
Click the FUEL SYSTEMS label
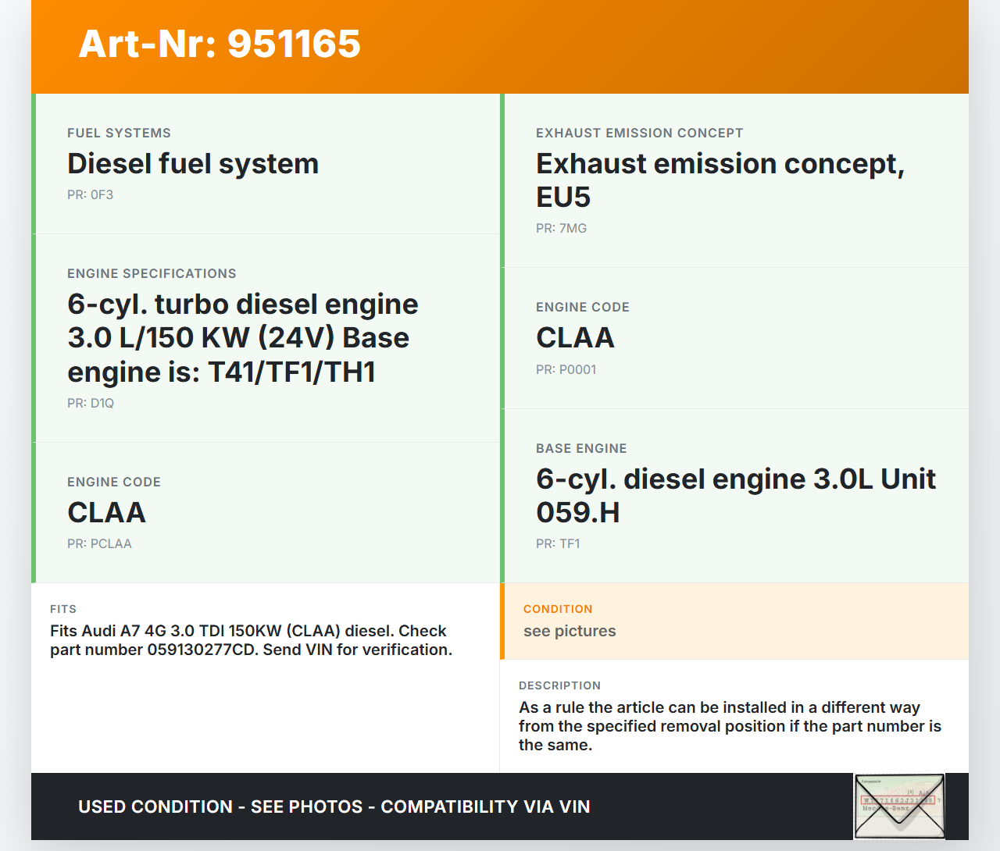click(119, 134)
